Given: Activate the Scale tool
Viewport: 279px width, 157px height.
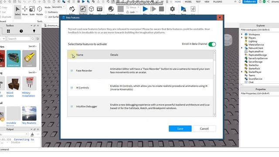Looking at the screenshot, I should (32, 10).
